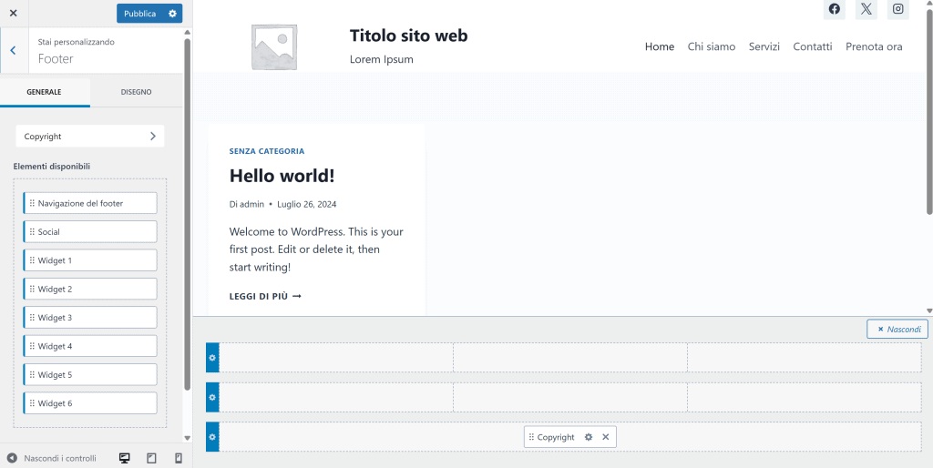This screenshot has height=468, width=933.
Task: Click the admin author link
Action: coord(251,204)
